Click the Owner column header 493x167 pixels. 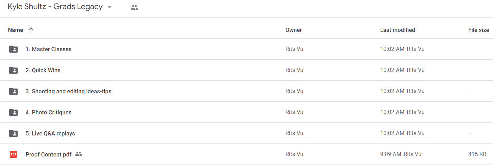(294, 30)
